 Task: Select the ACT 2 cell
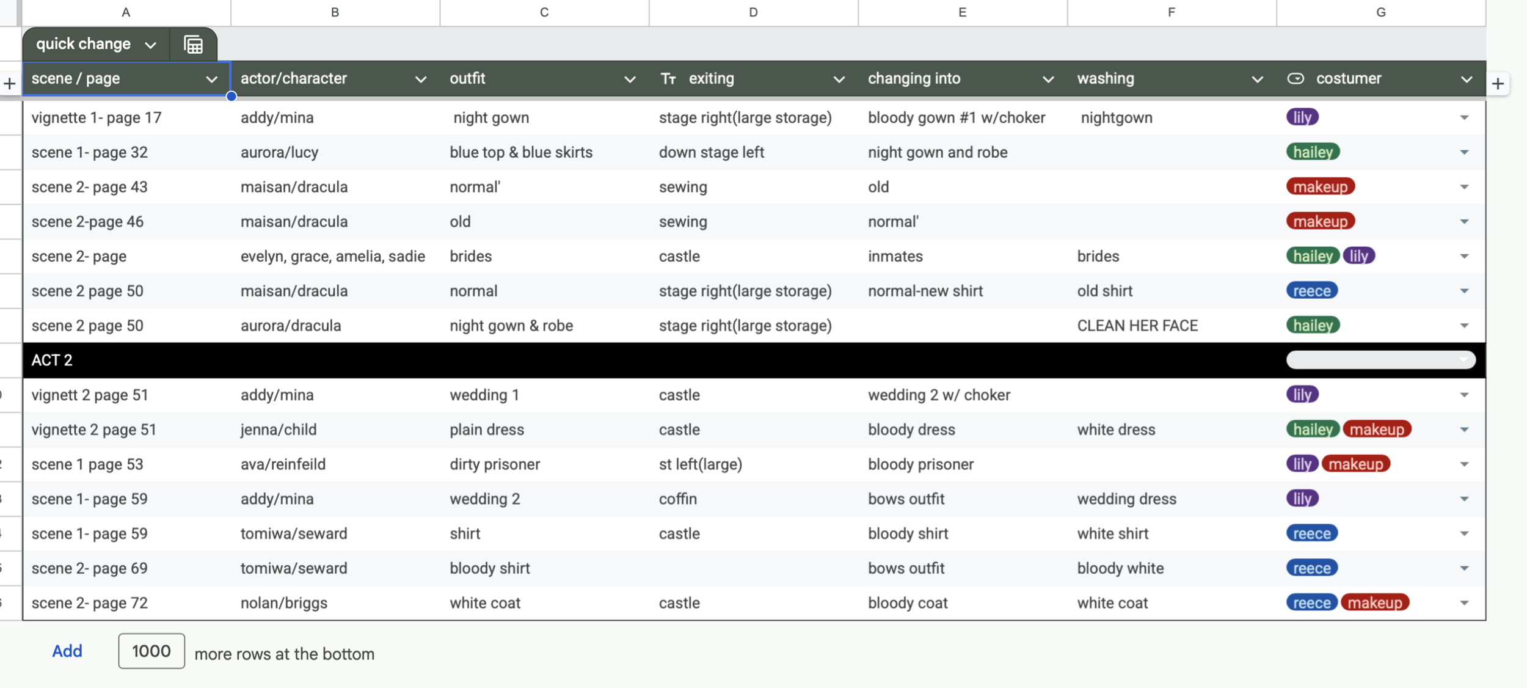pyautogui.click(x=127, y=360)
